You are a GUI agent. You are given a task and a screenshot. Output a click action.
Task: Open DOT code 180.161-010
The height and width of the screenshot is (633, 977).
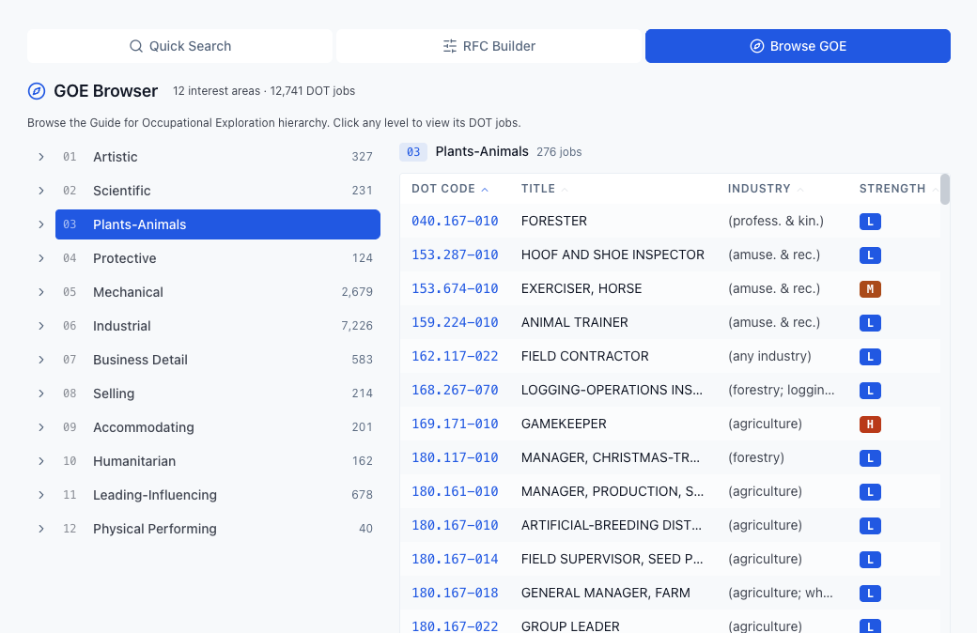(455, 491)
